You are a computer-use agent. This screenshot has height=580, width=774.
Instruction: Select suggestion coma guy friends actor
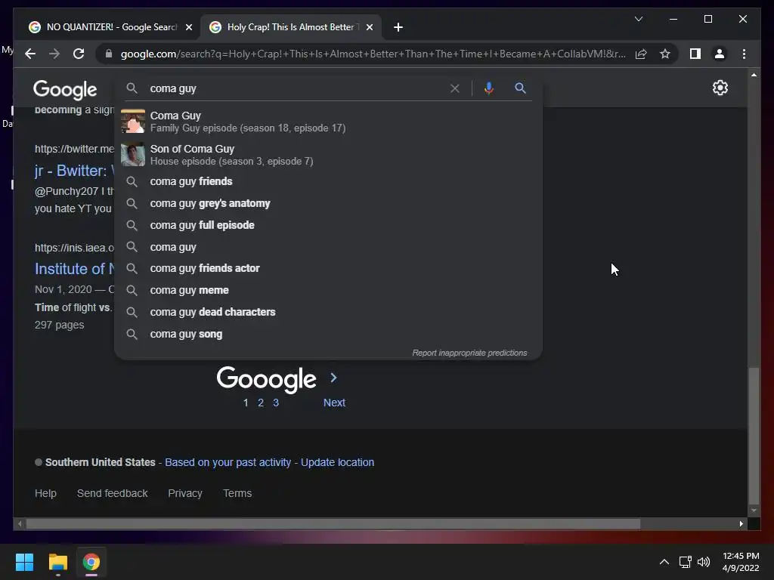[x=328, y=268]
